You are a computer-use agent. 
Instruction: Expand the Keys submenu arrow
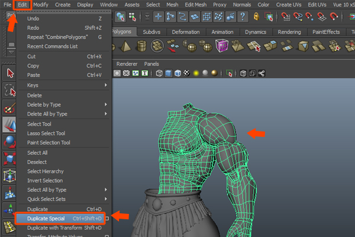[105, 85]
